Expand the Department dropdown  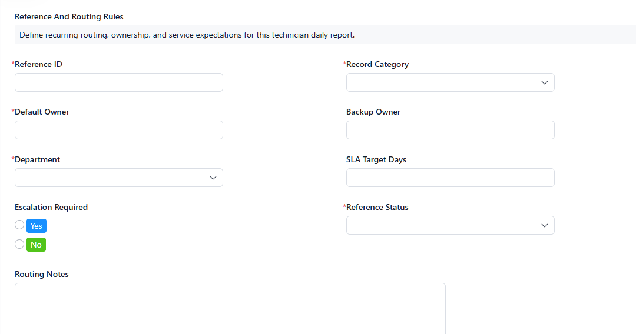[119, 178]
